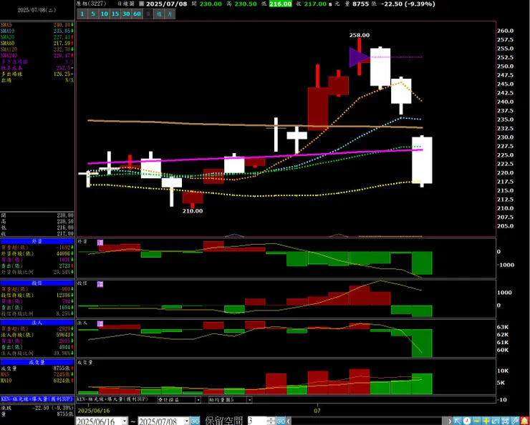This screenshot has height=425, width=530.
Task: Switch to the daily (日) chart interval
Action: click(148, 14)
